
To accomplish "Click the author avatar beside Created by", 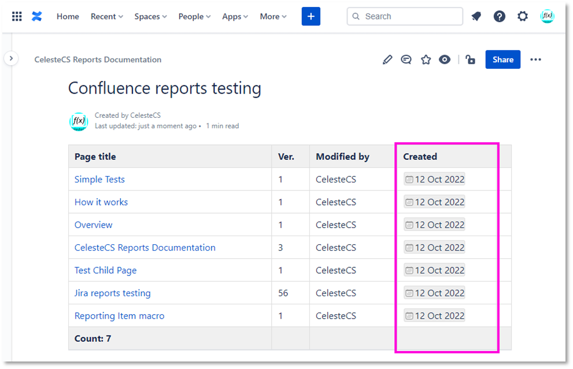I will (79, 121).
